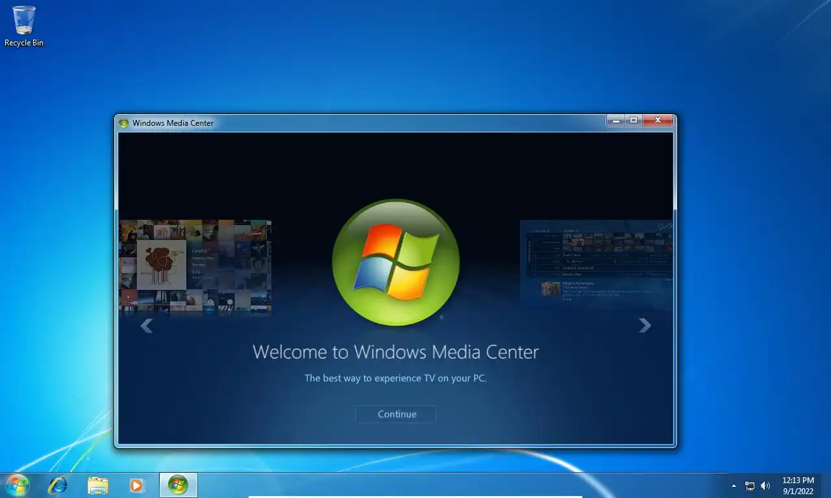Launch Internet Explorer from taskbar
Viewport: 831px width, 498px height.
(58, 485)
